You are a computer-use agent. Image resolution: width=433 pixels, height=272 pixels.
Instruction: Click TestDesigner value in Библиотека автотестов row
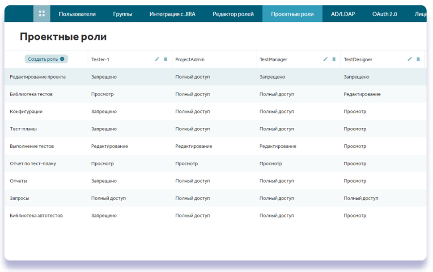(x=355, y=215)
